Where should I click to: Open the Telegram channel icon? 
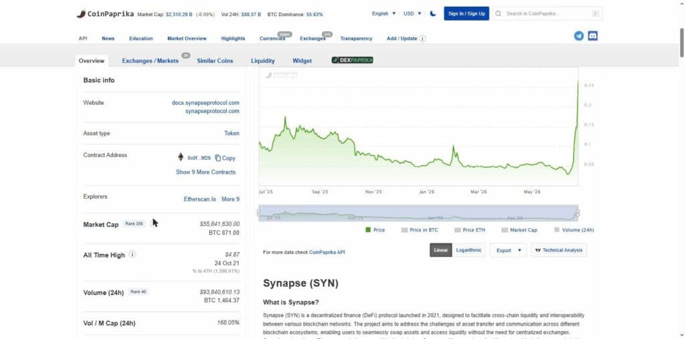(579, 36)
